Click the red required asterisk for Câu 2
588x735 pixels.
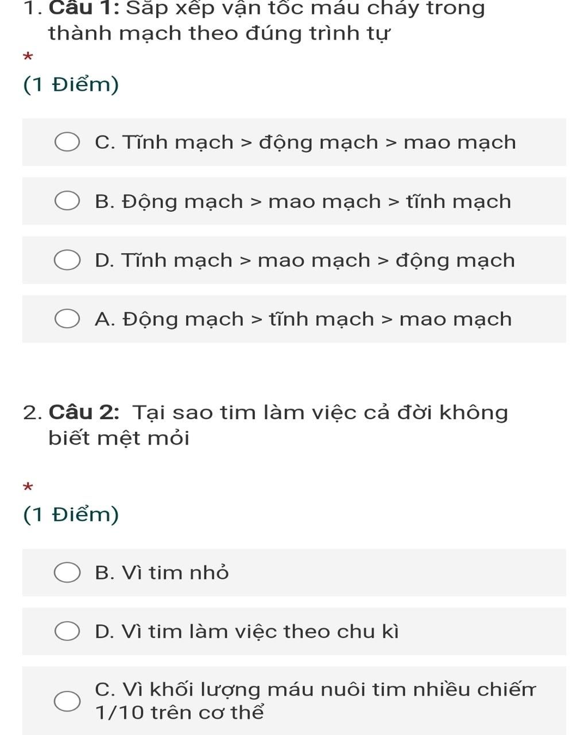(x=28, y=488)
